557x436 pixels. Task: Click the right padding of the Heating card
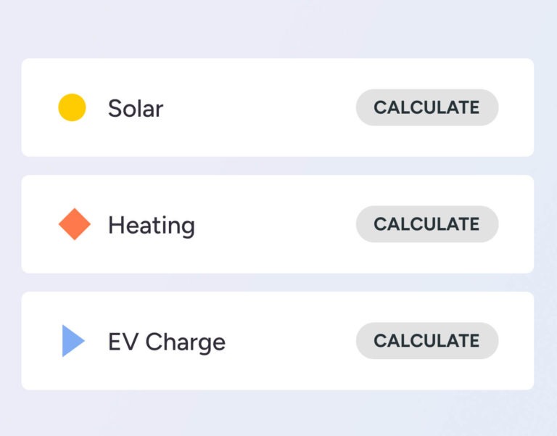[516, 225]
